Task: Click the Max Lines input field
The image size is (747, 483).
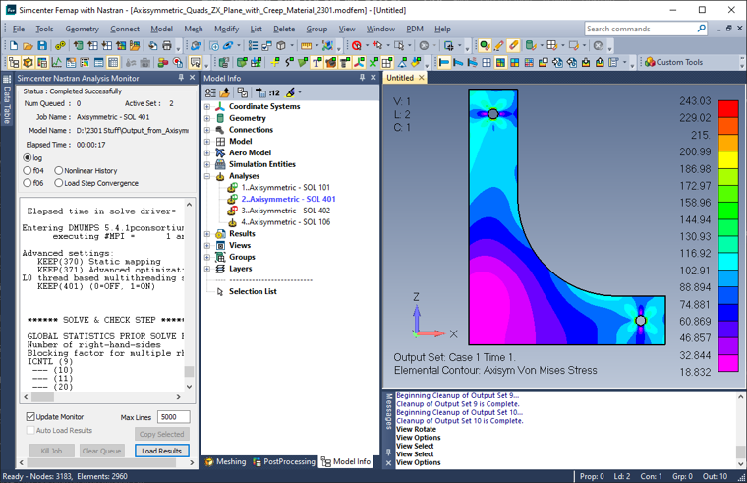Action: pyautogui.click(x=173, y=417)
